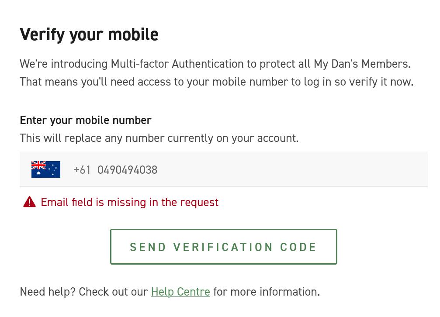Click the red warning triangle icon
Image resolution: width=440 pixels, height=317 pixels.
coord(29,202)
